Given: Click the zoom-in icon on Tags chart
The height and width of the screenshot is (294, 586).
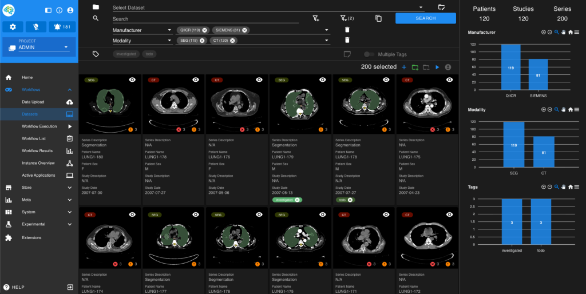Looking at the screenshot, I should point(543,187).
